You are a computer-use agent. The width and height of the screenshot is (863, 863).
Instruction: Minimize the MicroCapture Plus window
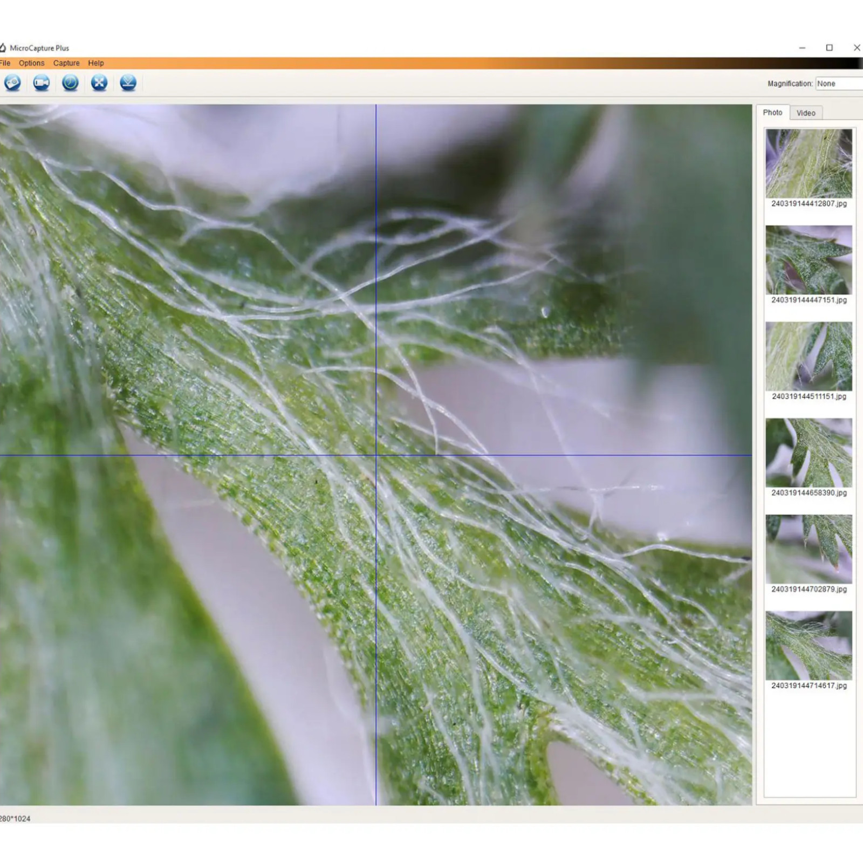[x=802, y=48]
